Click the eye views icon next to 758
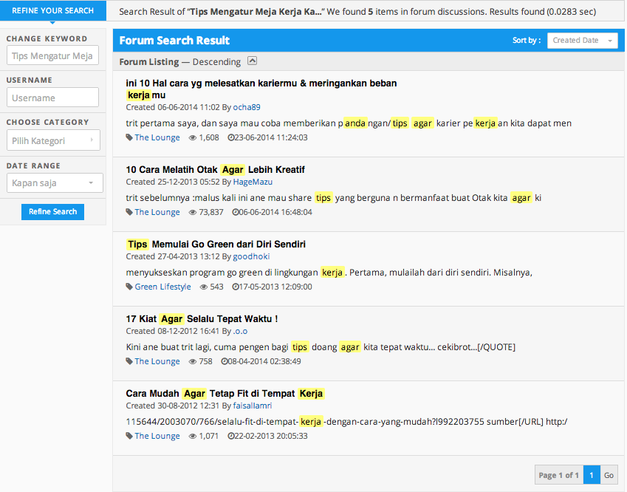 tap(192, 361)
